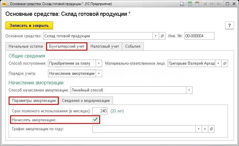Open the print preview icon in title bar
The width and height of the screenshot is (239, 146).
[x=182, y=4]
